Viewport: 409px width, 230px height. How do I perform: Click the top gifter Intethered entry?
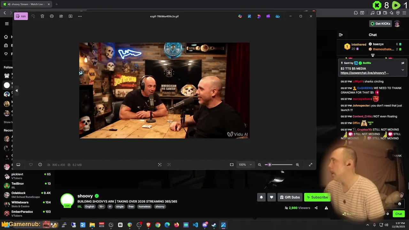(x=355, y=47)
